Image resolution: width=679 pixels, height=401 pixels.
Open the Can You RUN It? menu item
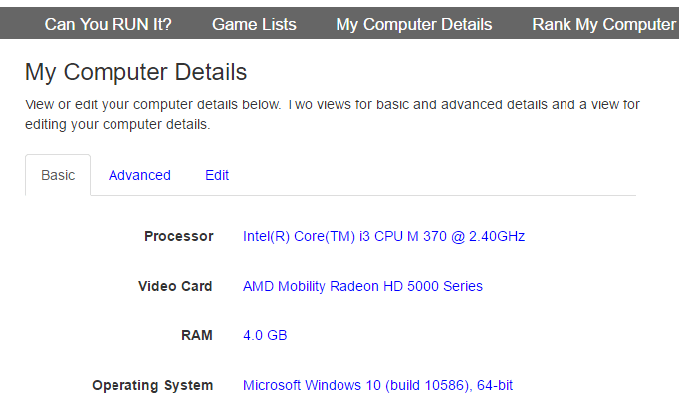click(x=108, y=24)
